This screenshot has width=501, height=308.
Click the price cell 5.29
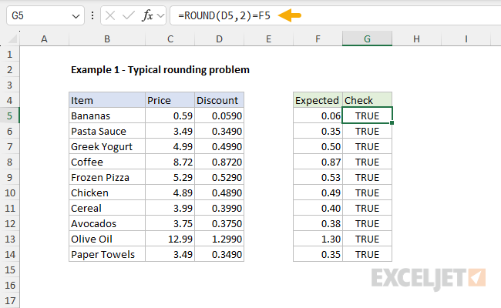coord(170,177)
